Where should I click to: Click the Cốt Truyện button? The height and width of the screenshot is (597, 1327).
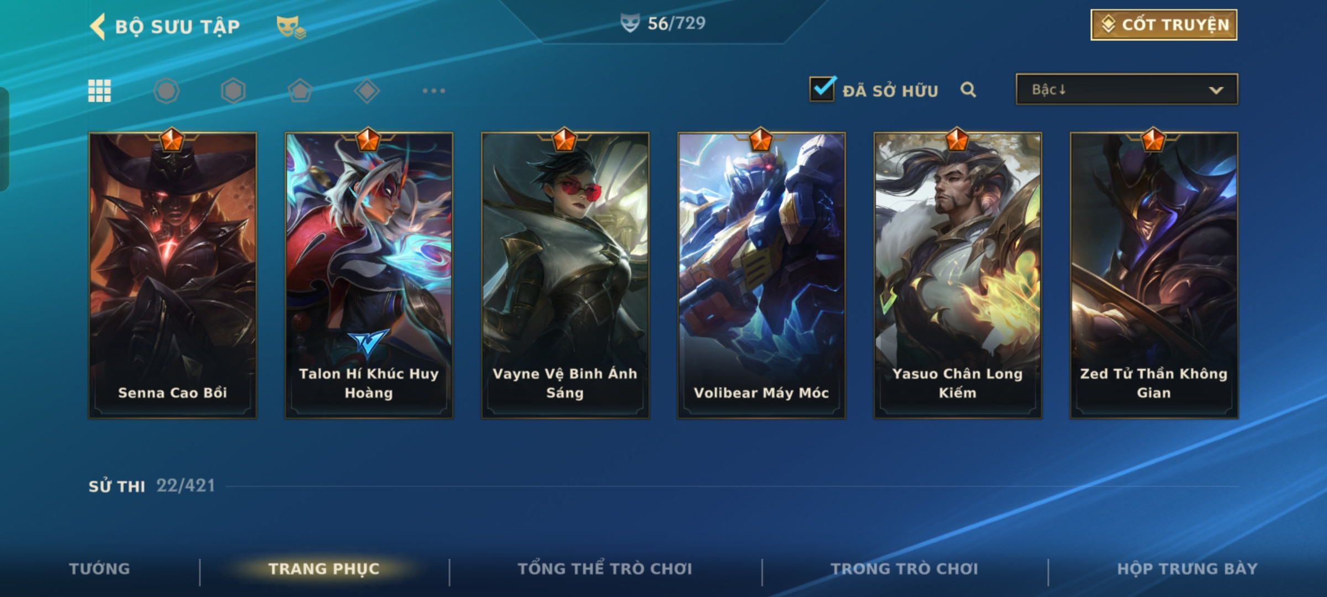(1164, 25)
